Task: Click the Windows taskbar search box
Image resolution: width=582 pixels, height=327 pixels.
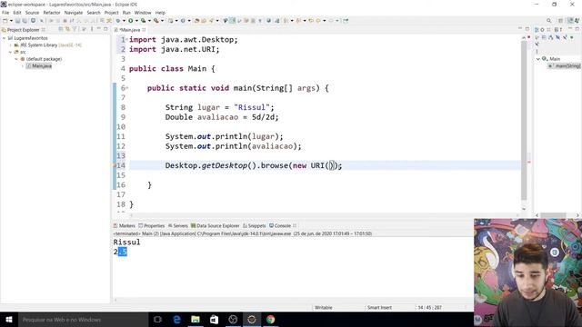Action: 83,319
